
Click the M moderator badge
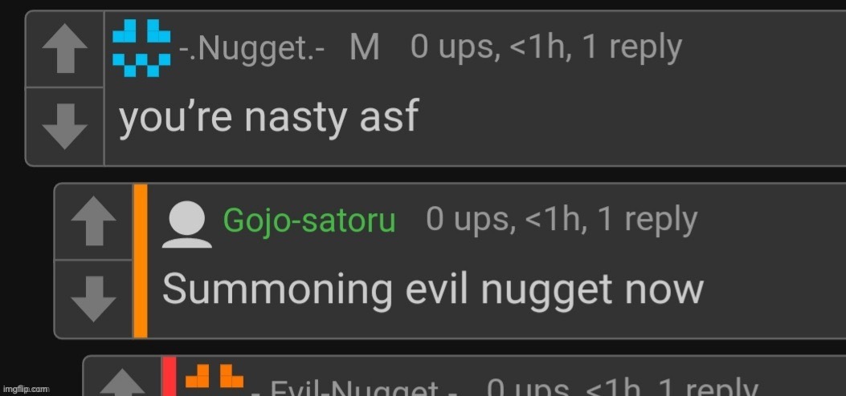pos(365,48)
